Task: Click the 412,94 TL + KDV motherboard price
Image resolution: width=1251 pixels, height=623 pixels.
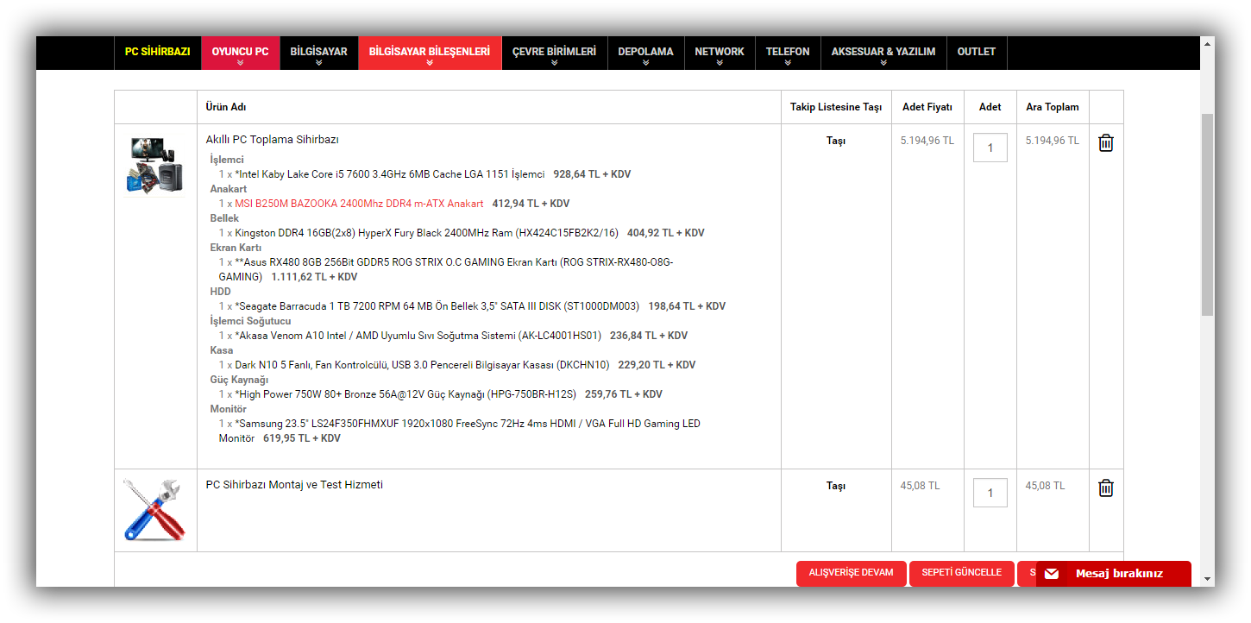Action: [531, 204]
